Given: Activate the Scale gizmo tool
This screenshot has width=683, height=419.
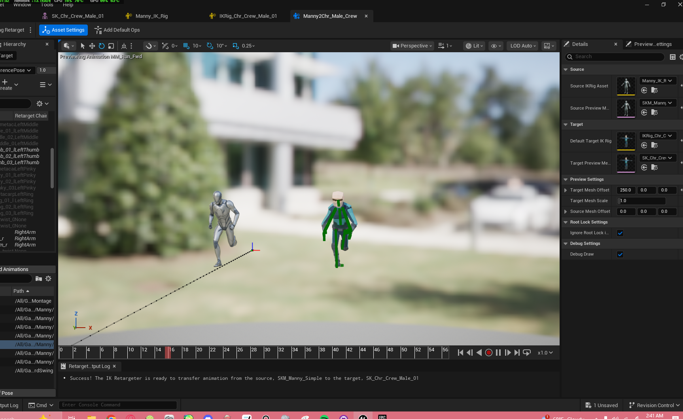Looking at the screenshot, I should tap(111, 46).
